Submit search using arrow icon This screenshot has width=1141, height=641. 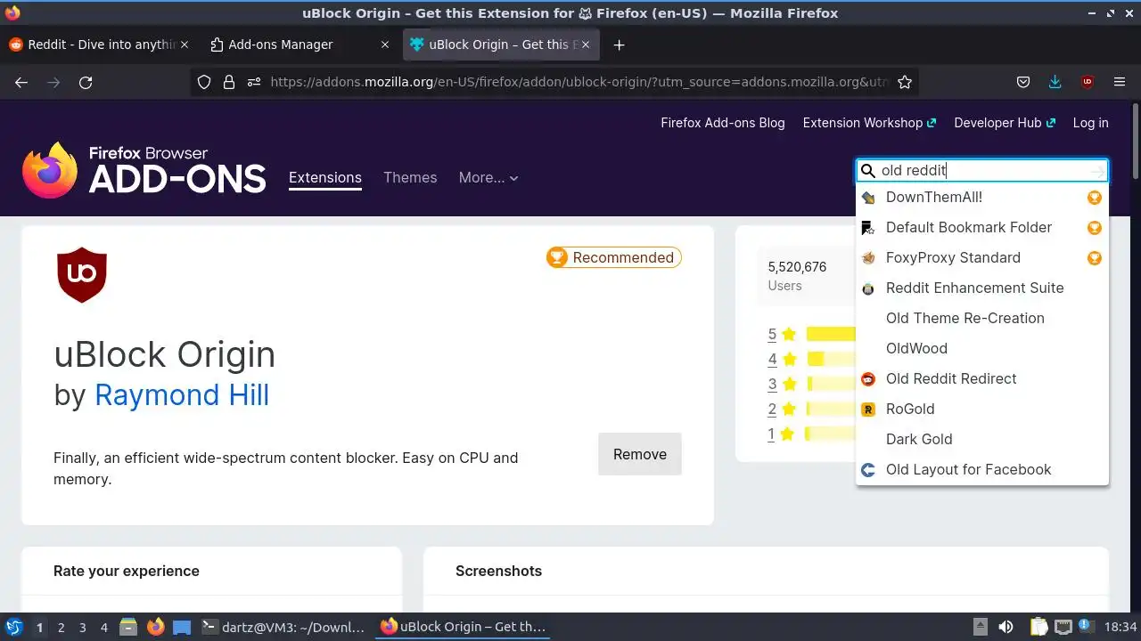1097,171
